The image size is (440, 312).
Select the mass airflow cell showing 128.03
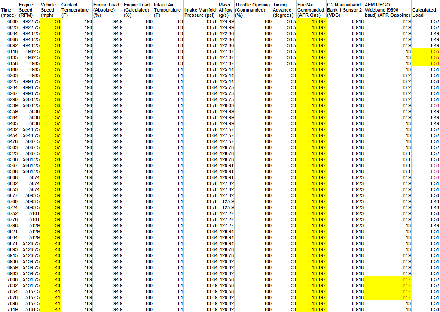point(226,105)
